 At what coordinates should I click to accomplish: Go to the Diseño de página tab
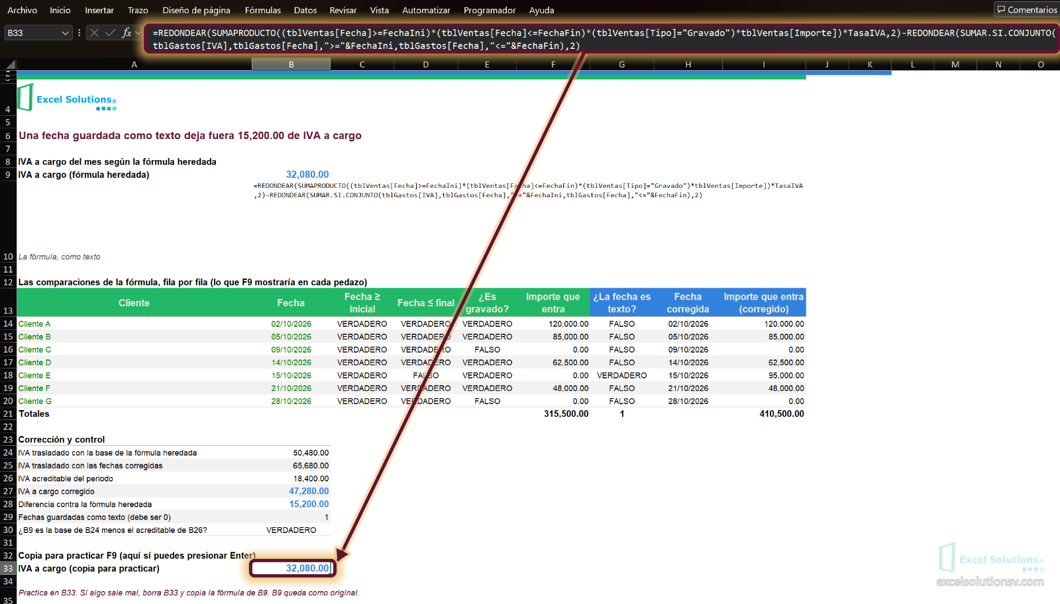coord(197,10)
